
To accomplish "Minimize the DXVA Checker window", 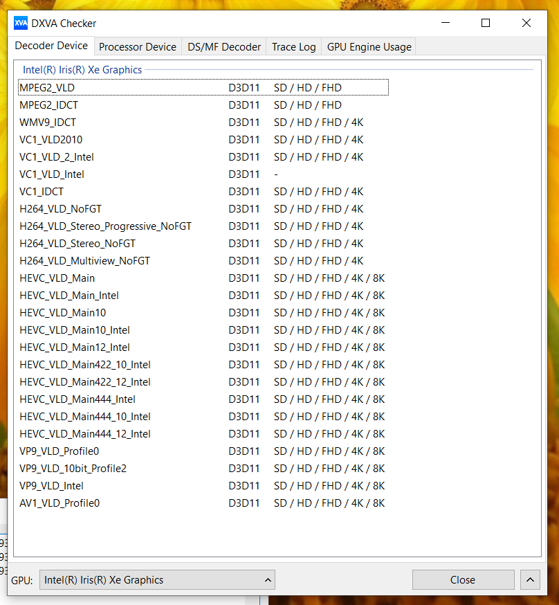I will tap(446, 23).
